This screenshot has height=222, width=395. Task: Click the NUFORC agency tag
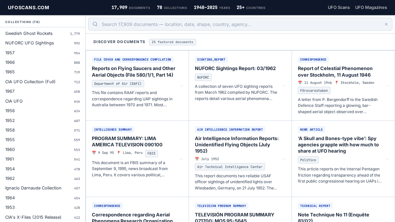click(203, 77)
